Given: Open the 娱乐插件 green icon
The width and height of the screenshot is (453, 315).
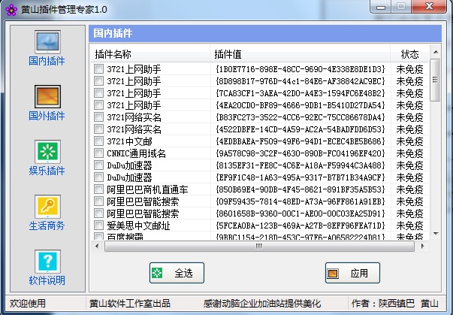Looking at the screenshot, I should click(x=46, y=151).
